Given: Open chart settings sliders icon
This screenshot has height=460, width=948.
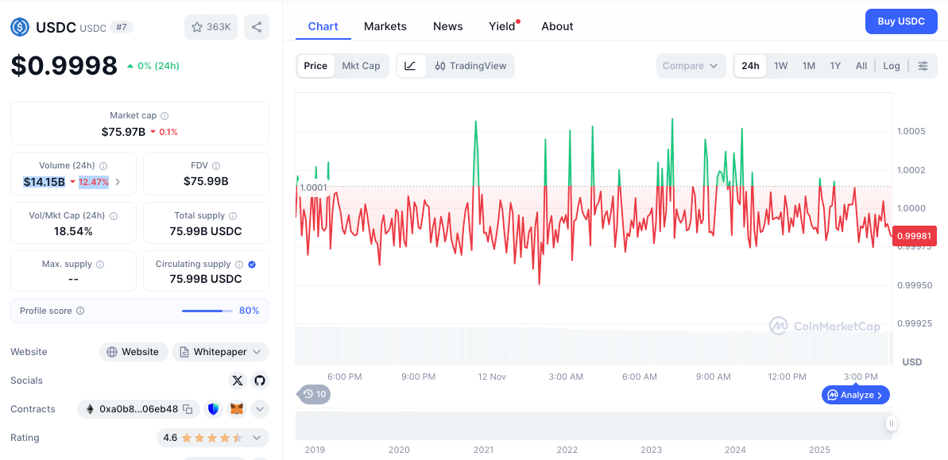Looking at the screenshot, I should point(923,66).
